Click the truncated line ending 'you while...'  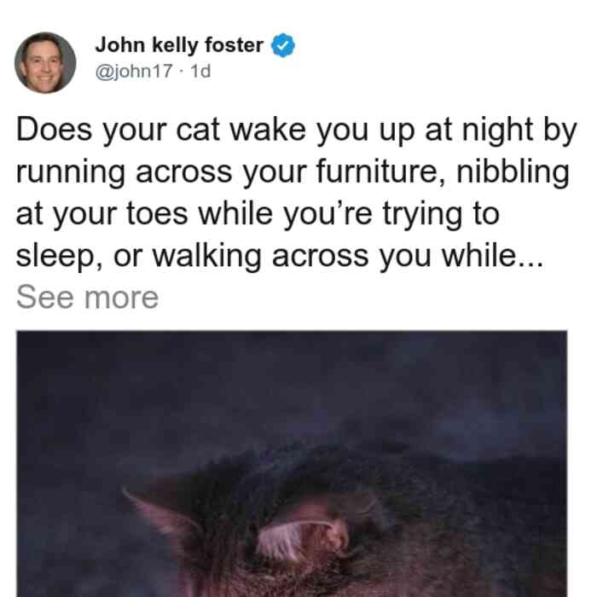point(280,256)
